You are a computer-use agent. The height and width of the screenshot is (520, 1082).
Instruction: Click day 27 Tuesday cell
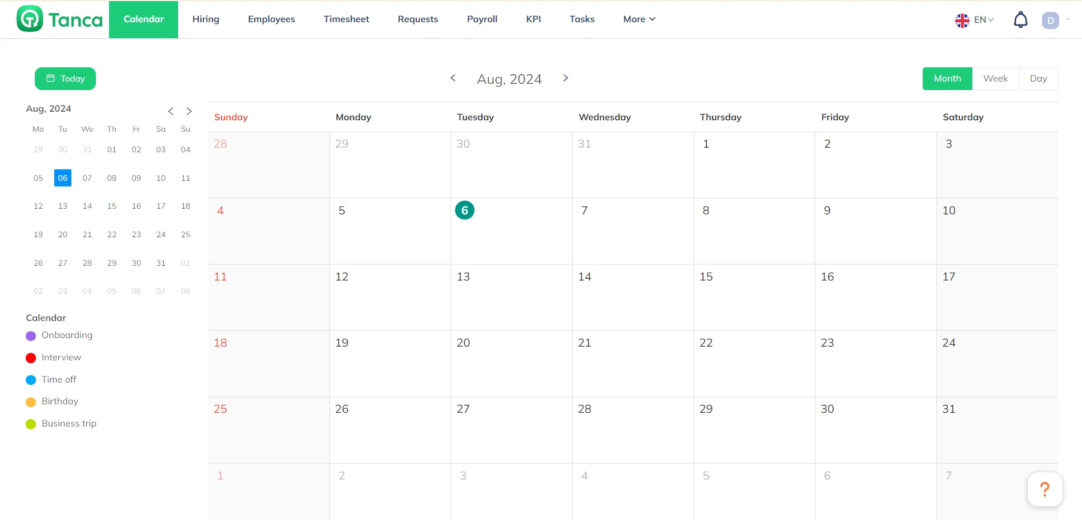pos(511,430)
